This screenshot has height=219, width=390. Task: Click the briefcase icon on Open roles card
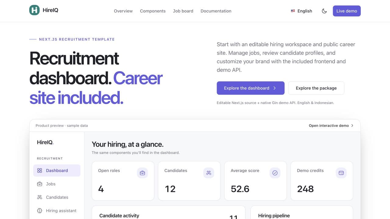pos(142,173)
